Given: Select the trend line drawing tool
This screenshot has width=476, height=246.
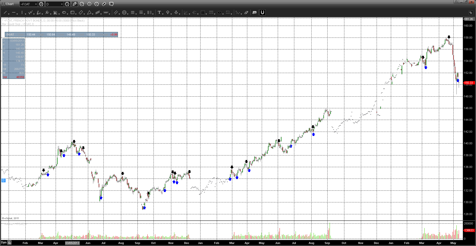Looking at the screenshot, I should click(5, 12).
